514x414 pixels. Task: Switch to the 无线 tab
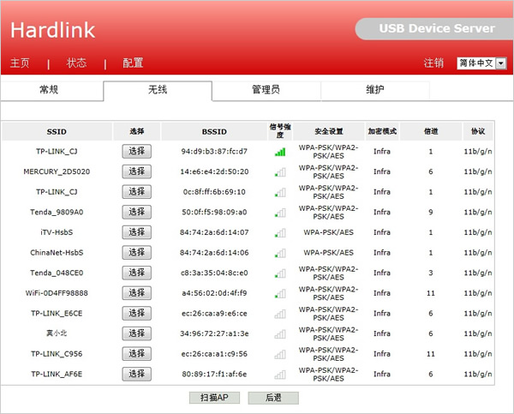(158, 89)
